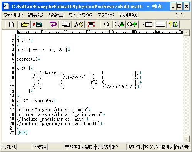Click the 貼り付け function key button
Image resolution: width=192 pixels, height=152 pixels.
(135, 147)
